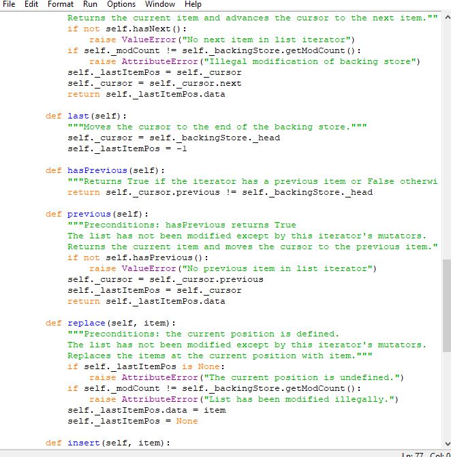The height and width of the screenshot is (457, 451).
Task: Click the 'def previous(self):' line
Action: point(97,215)
